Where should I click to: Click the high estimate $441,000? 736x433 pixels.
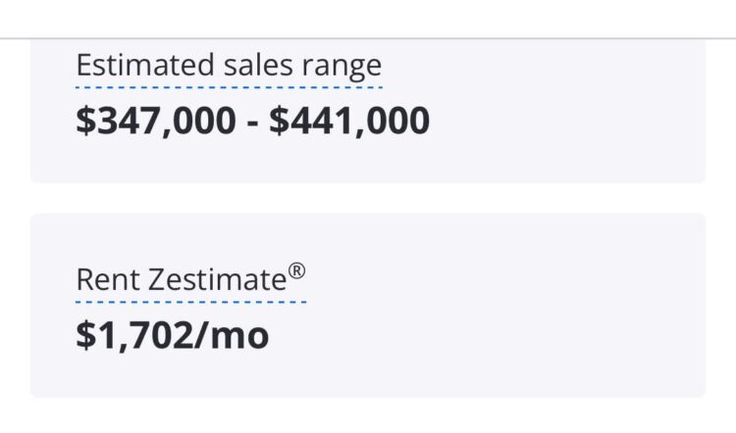tap(349, 120)
